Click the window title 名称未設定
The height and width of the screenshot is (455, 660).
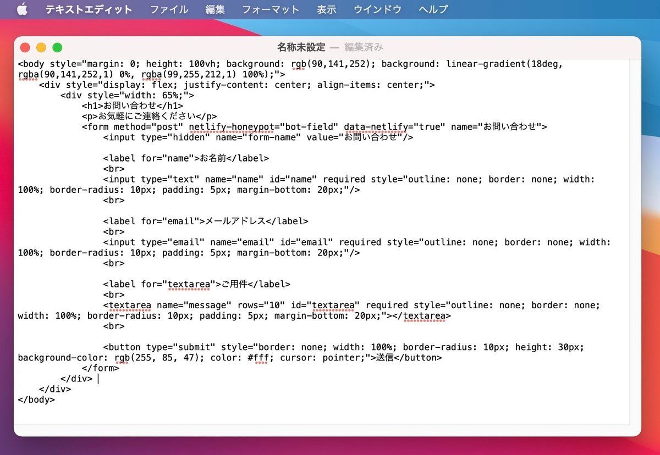tap(301, 47)
